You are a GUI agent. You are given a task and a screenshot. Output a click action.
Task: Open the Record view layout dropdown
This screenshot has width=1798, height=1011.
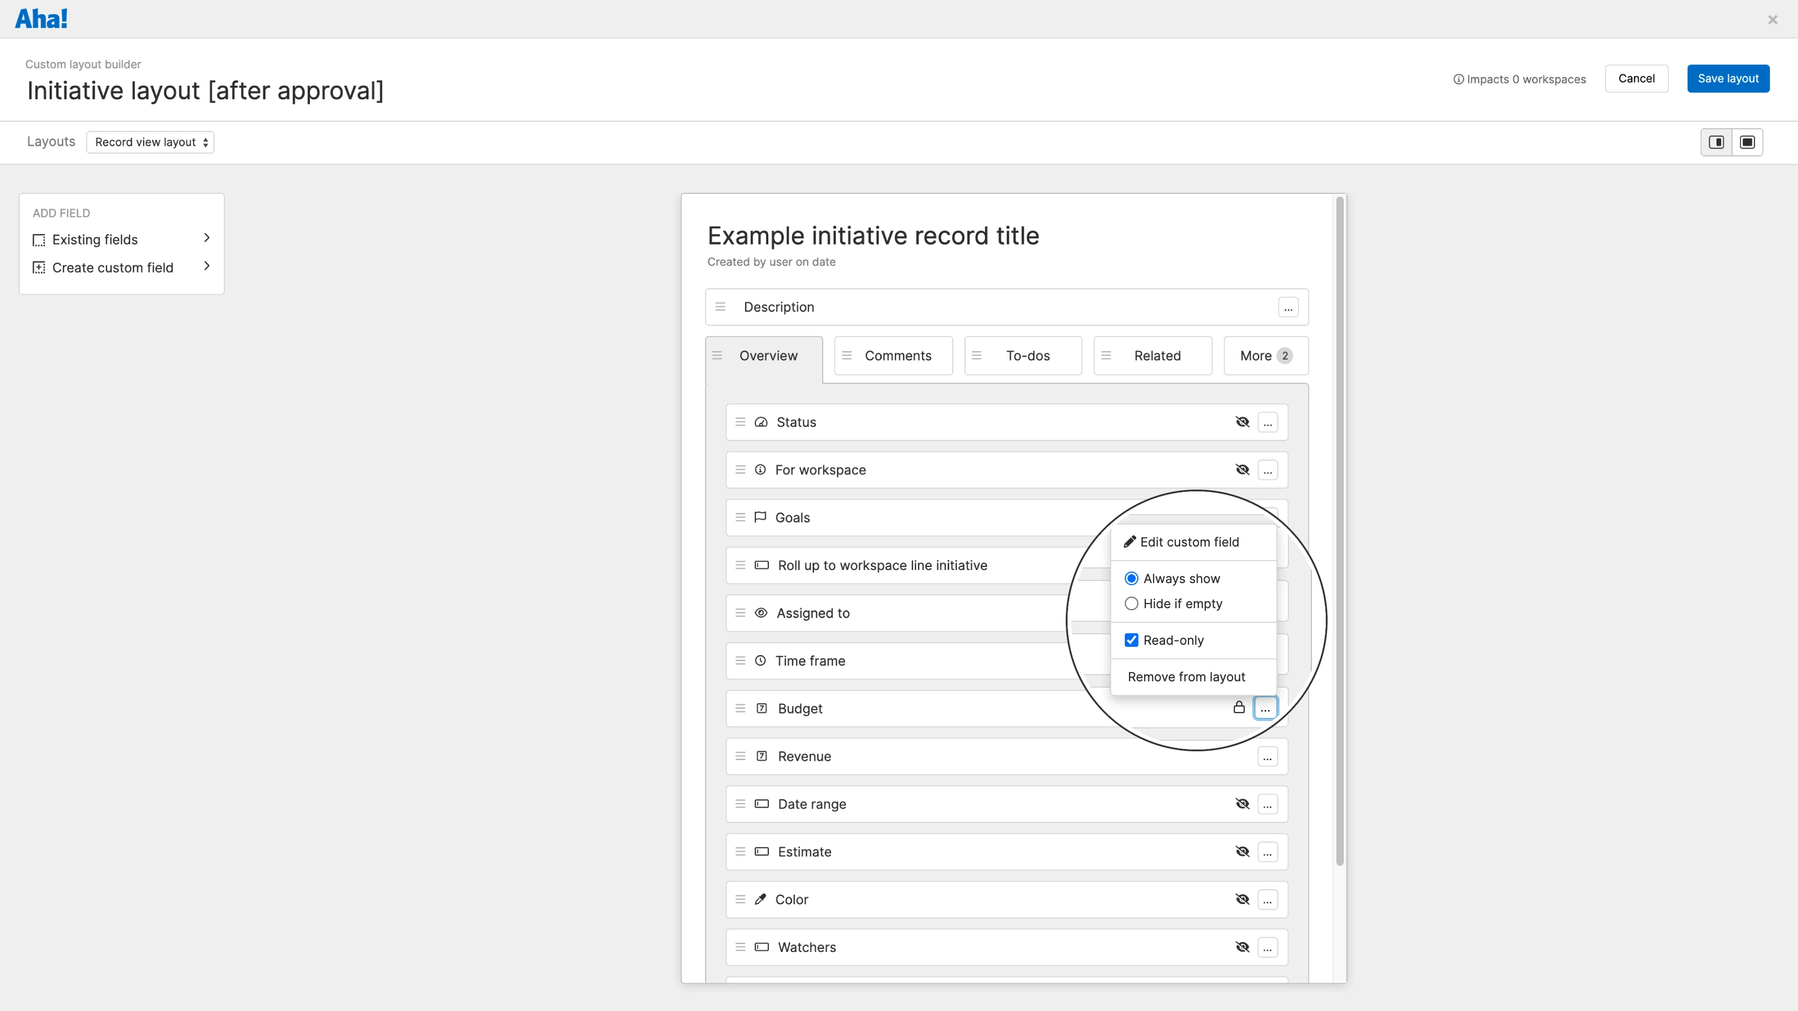[x=150, y=142]
